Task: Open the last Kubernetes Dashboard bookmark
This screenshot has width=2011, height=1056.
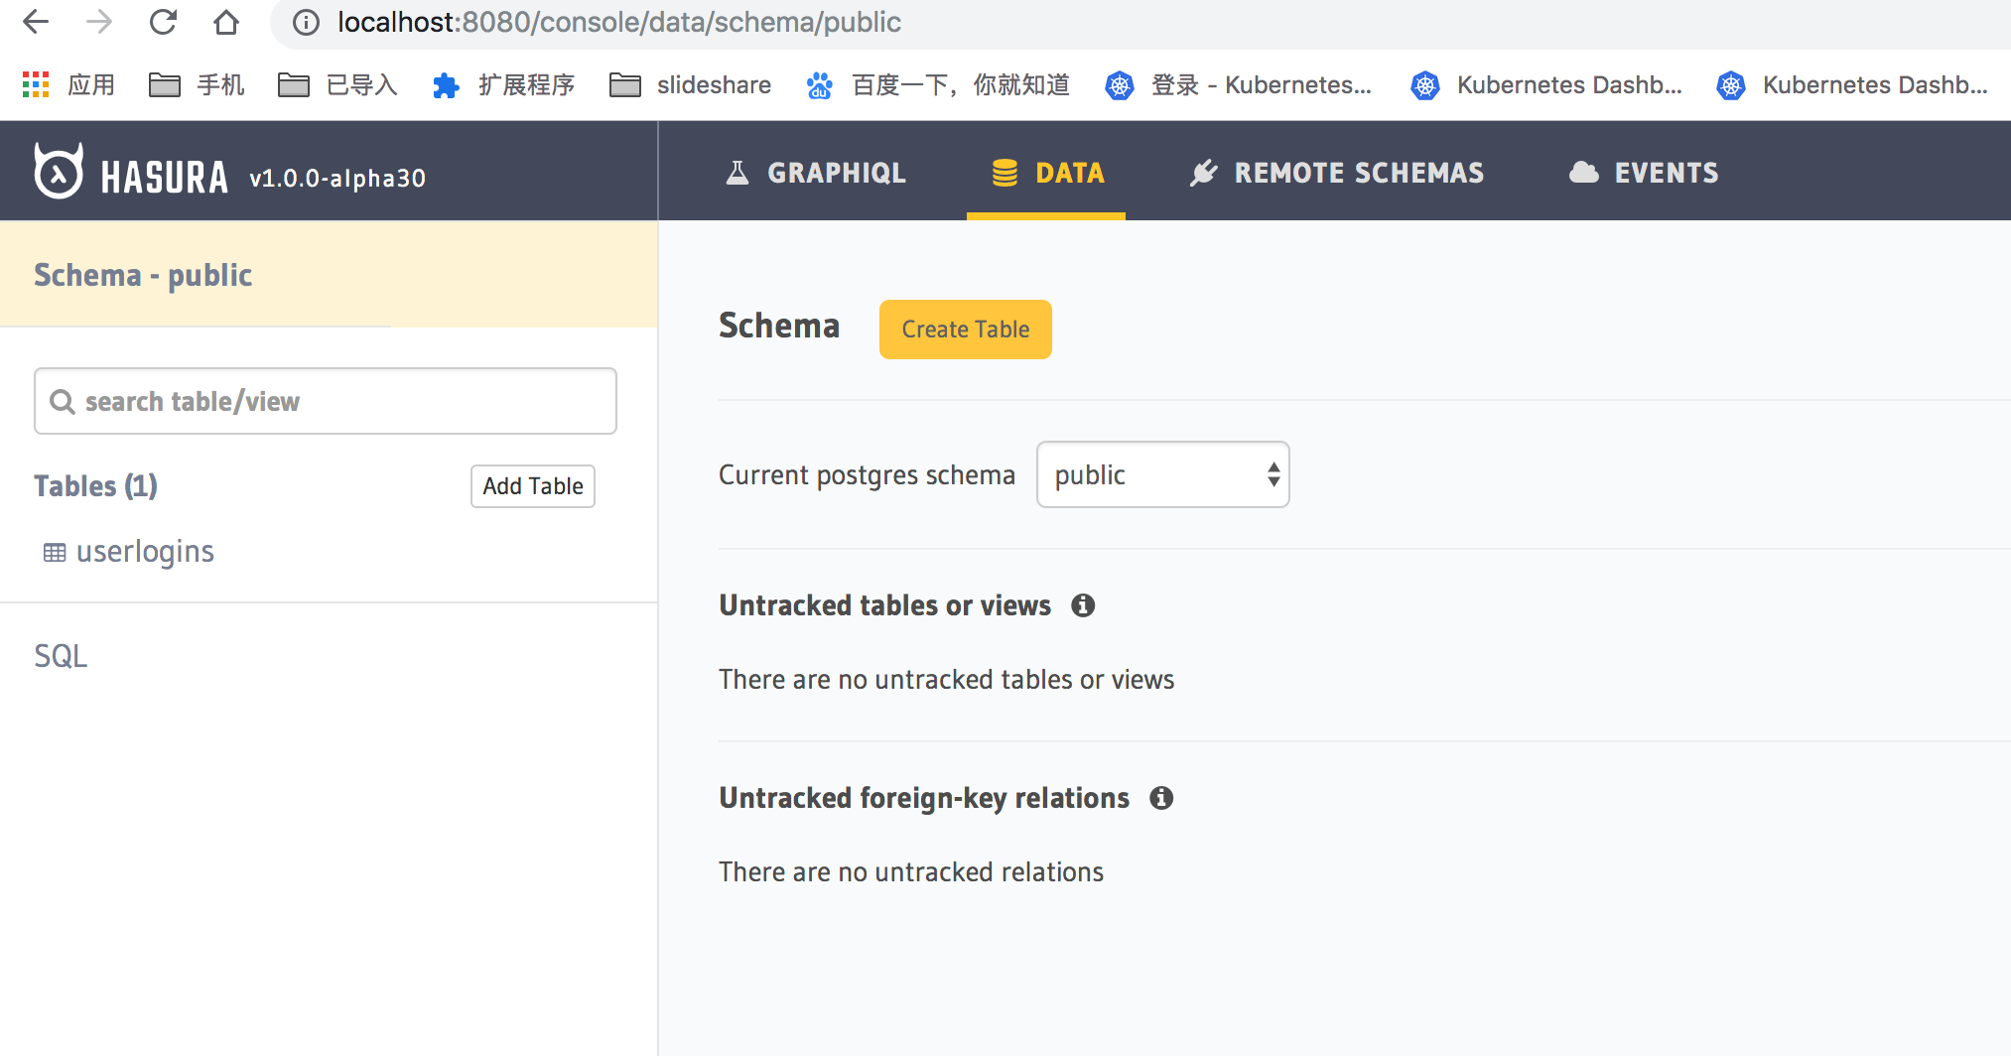Action: [x=1852, y=84]
